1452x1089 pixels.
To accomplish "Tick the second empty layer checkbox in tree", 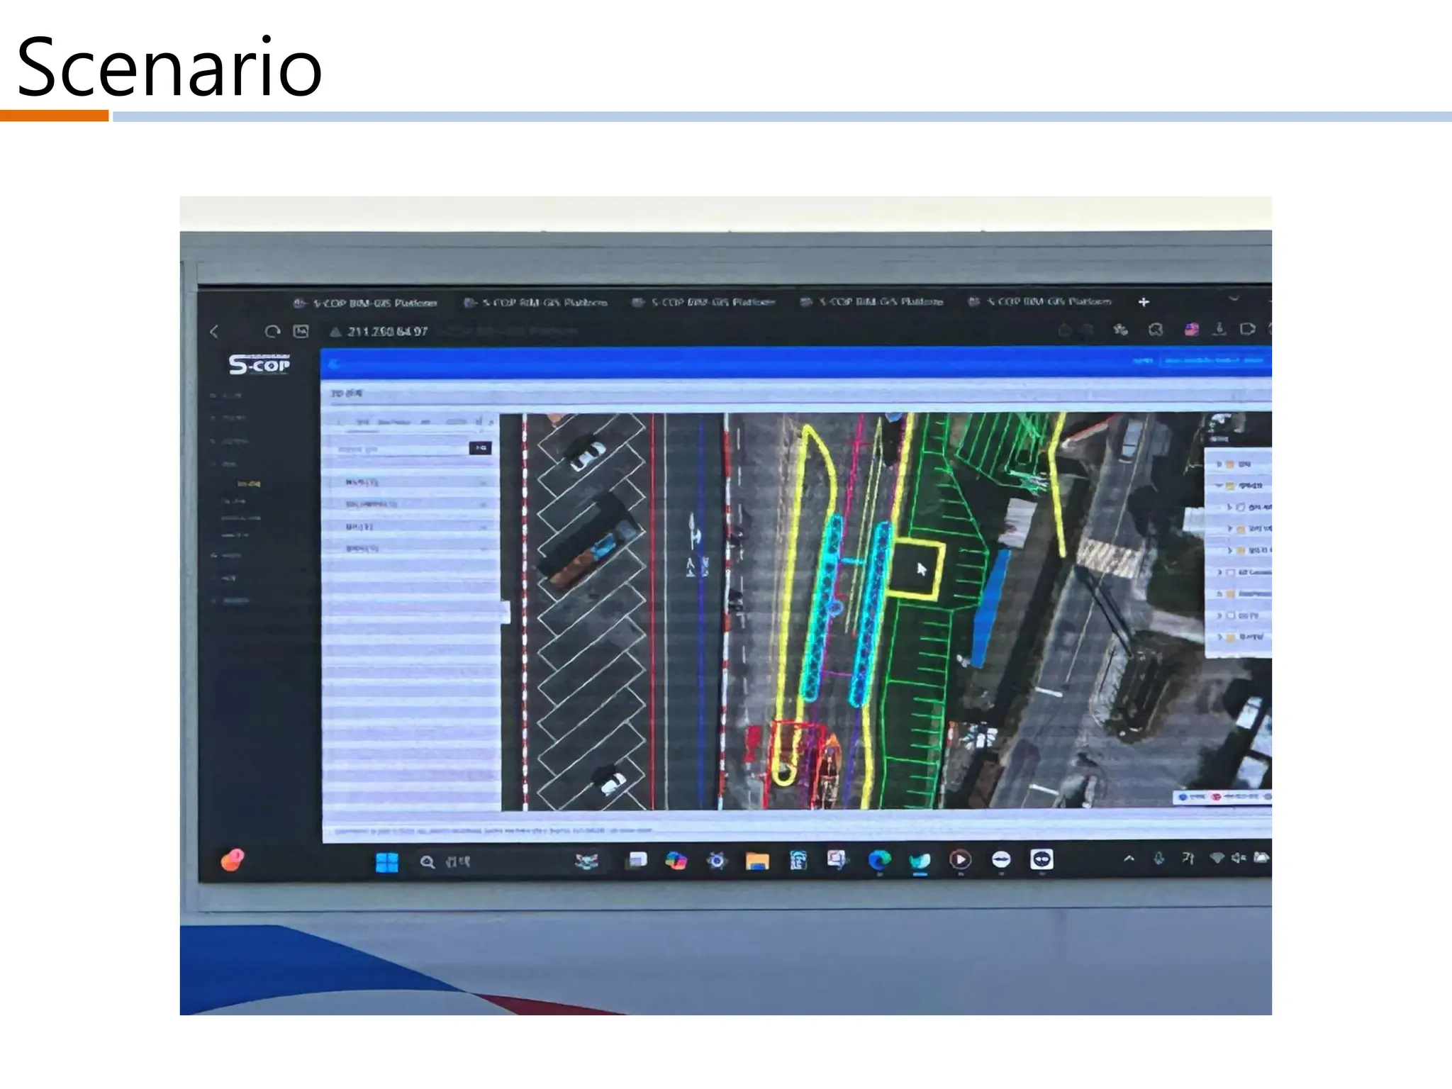I will (1232, 572).
